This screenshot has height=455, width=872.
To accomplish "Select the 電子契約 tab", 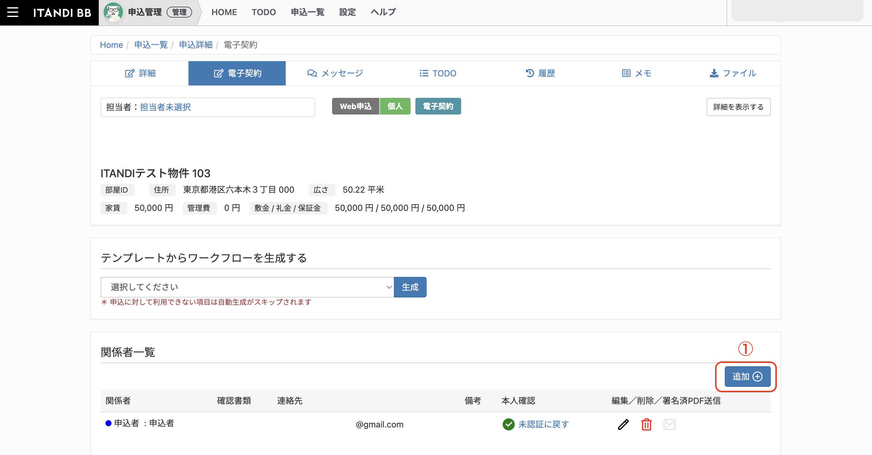I will (x=237, y=73).
